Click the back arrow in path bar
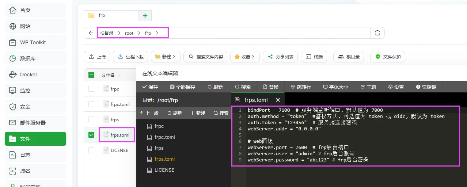This screenshot has height=187, width=467. click(x=91, y=33)
